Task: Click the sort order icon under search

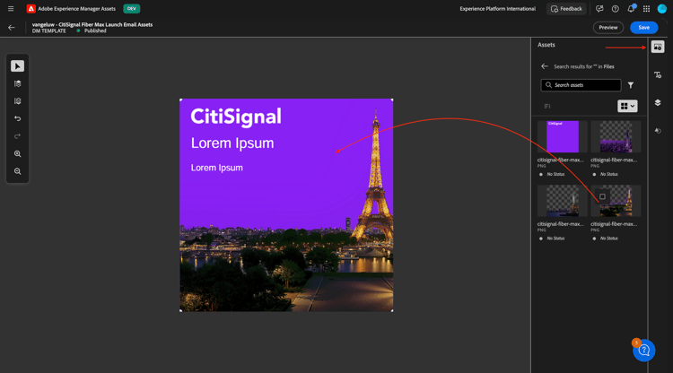Action: coord(547,107)
